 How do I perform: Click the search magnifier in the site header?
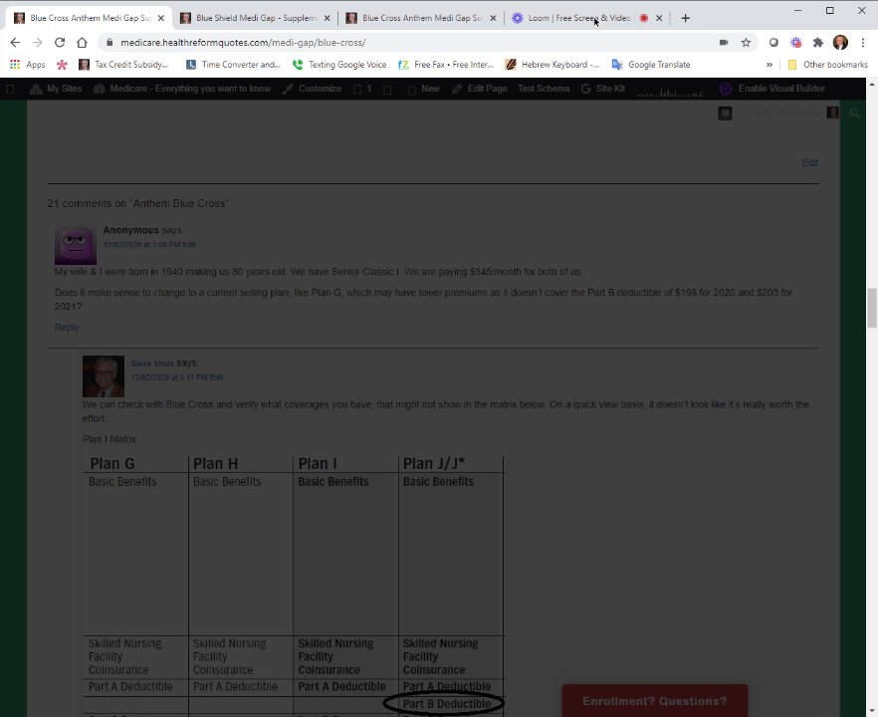(x=854, y=114)
